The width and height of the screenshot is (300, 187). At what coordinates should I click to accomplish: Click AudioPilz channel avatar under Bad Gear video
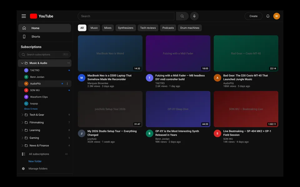[217, 78]
